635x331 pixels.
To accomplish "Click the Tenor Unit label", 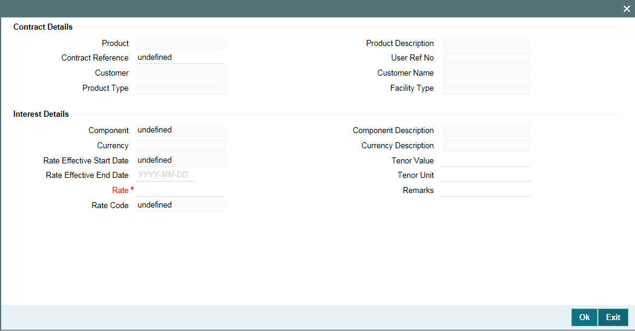I will point(415,175).
